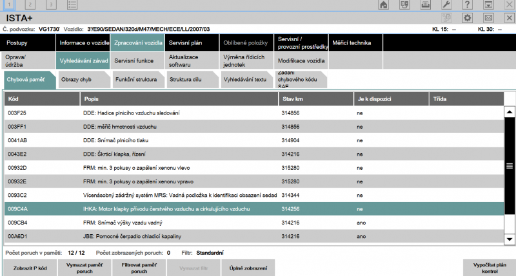
Task: Select session tab number 2
Action: [30, 5]
